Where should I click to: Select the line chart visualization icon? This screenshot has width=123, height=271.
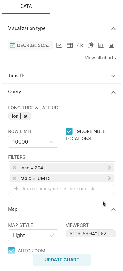59,45
